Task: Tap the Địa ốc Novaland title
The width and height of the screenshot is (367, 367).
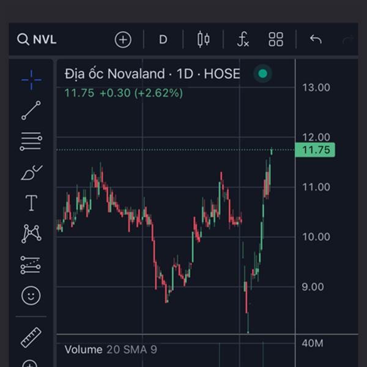Action: tap(115, 74)
